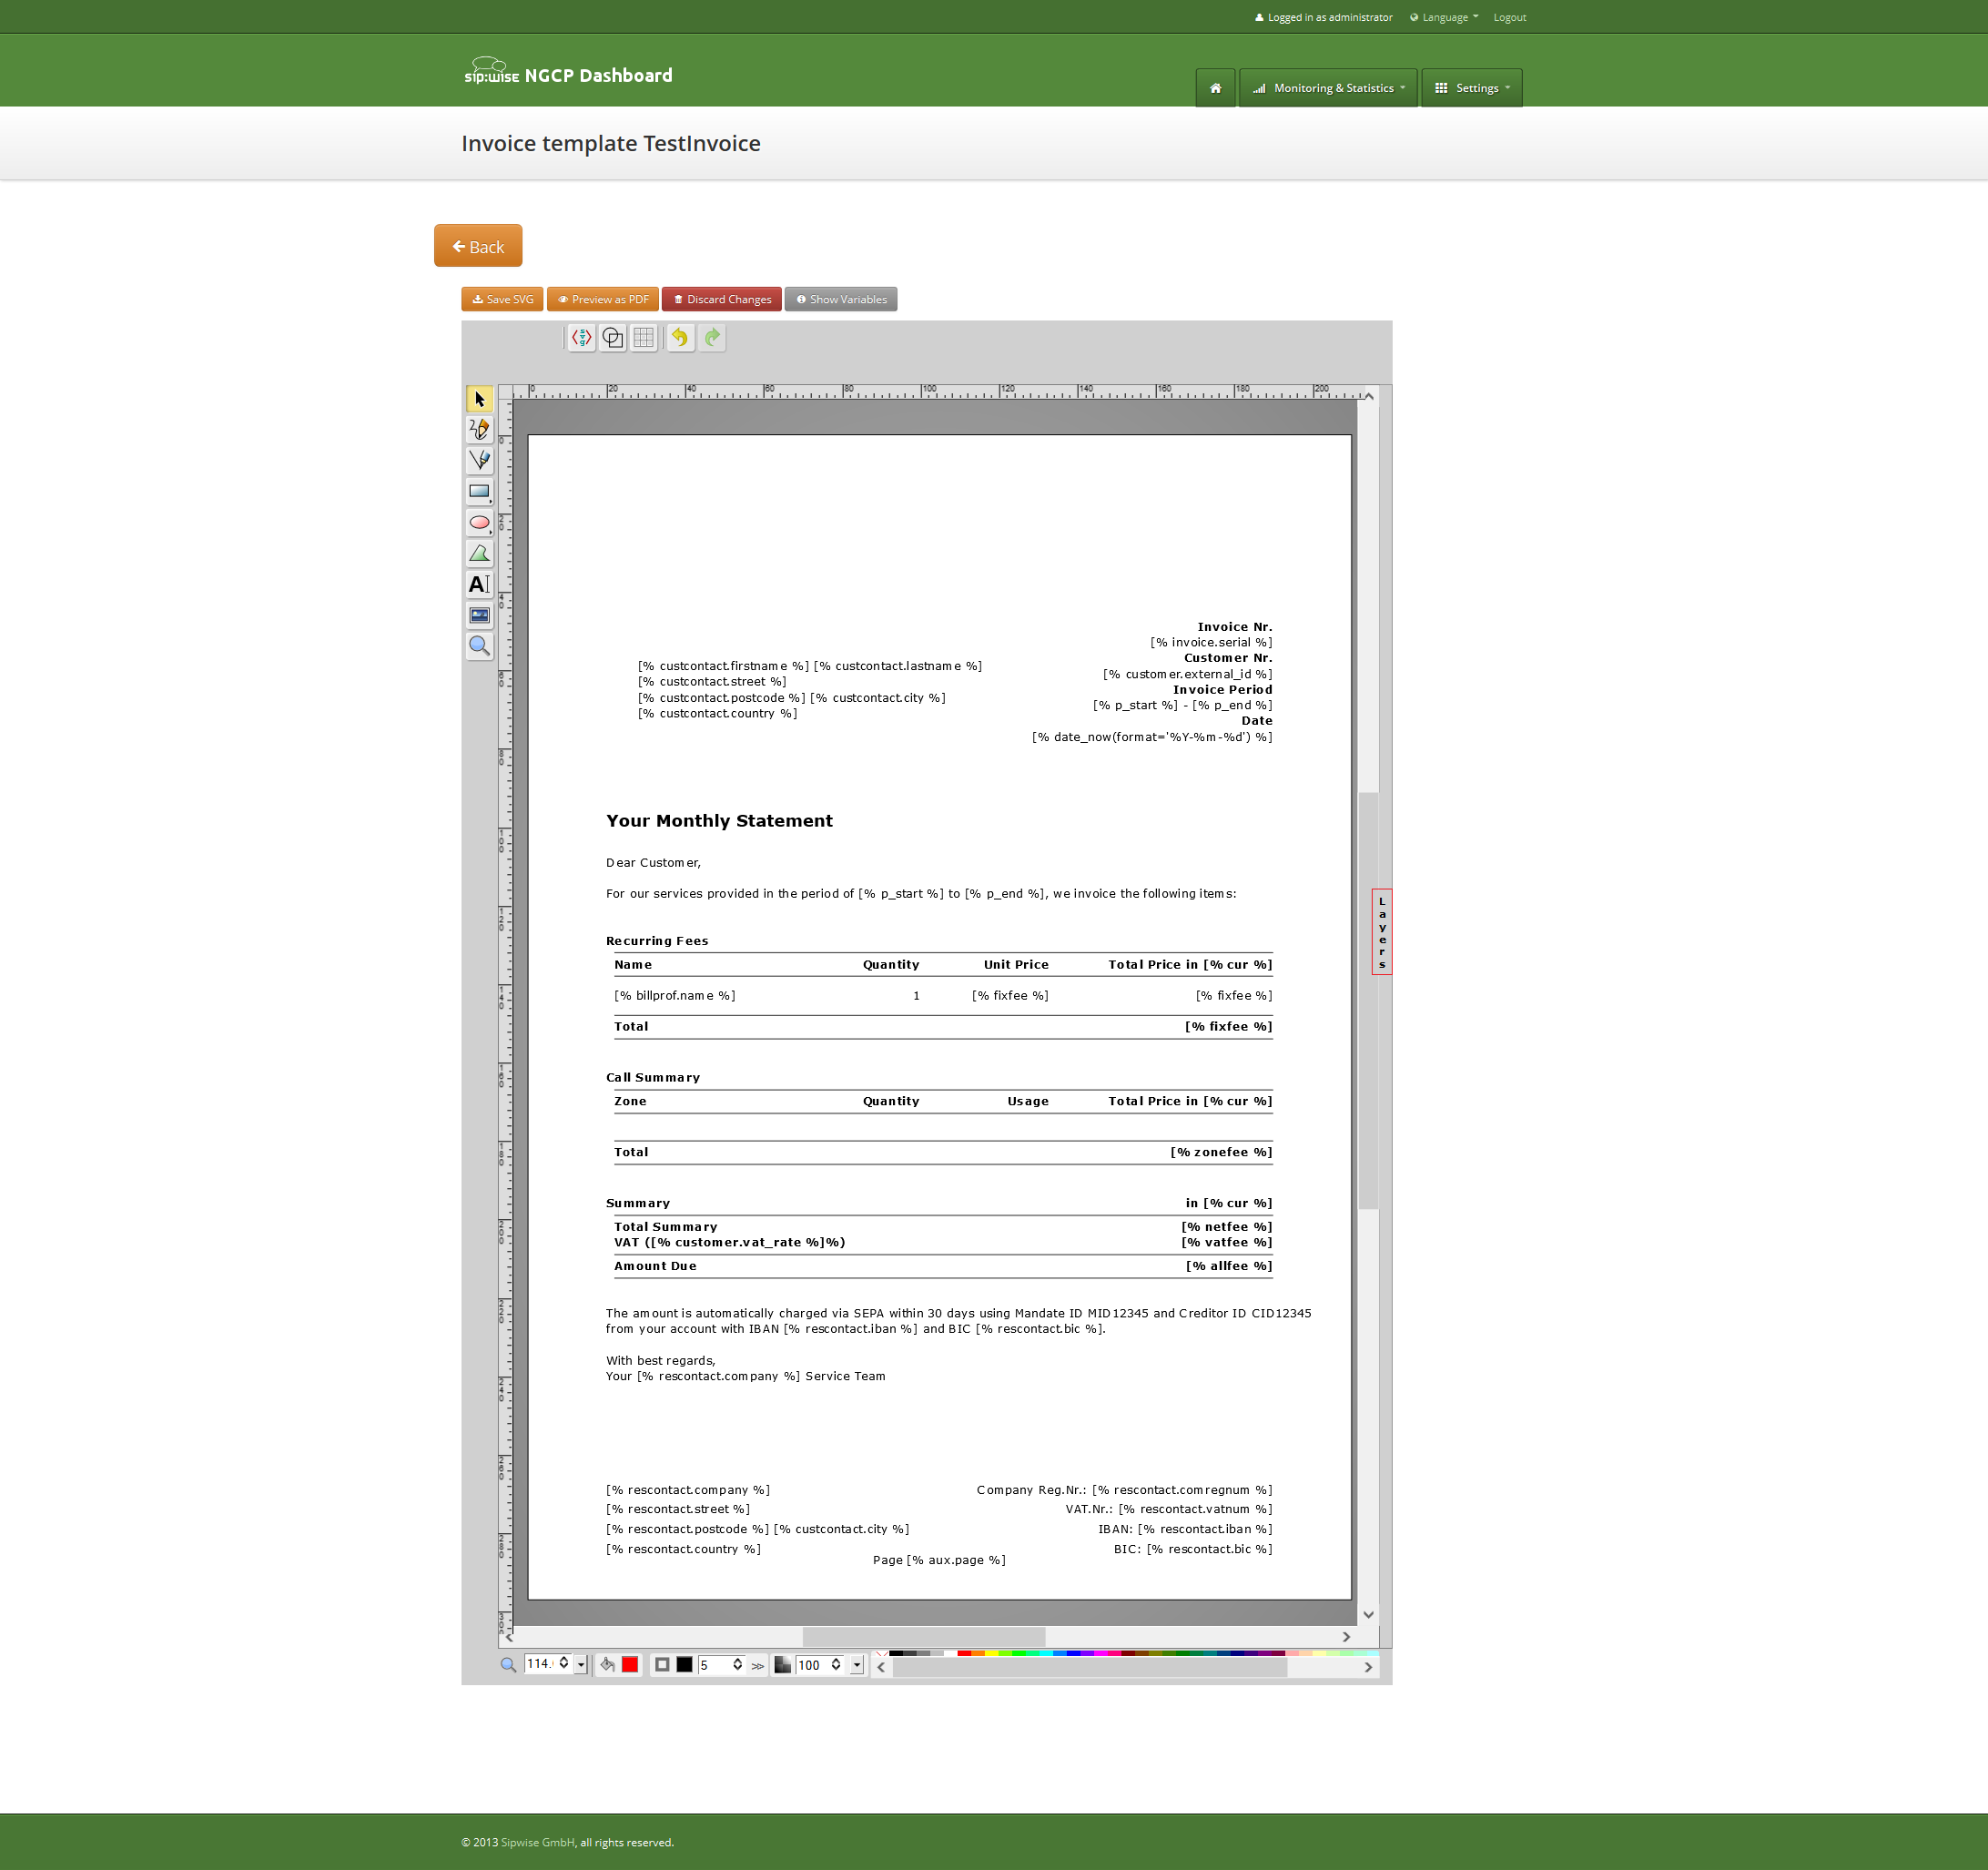Viewport: 1988px width, 1870px height.
Task: Select the Path tool
Action: (x=480, y=461)
